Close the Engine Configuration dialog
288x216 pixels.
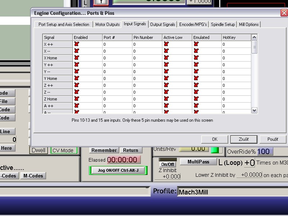coord(284,13)
